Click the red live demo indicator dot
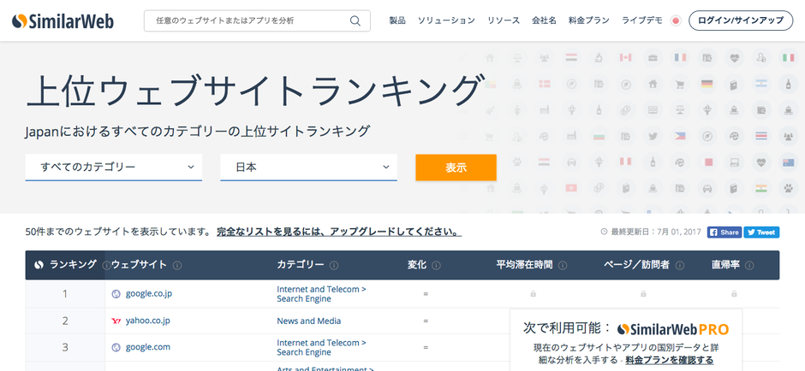This screenshot has height=371, width=805. [676, 21]
